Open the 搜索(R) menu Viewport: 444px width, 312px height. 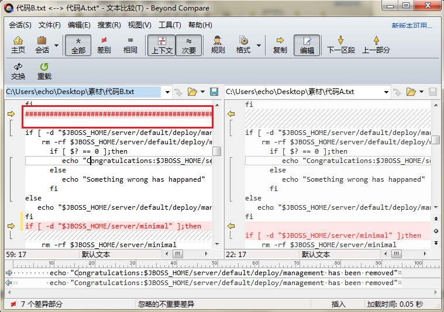109,25
